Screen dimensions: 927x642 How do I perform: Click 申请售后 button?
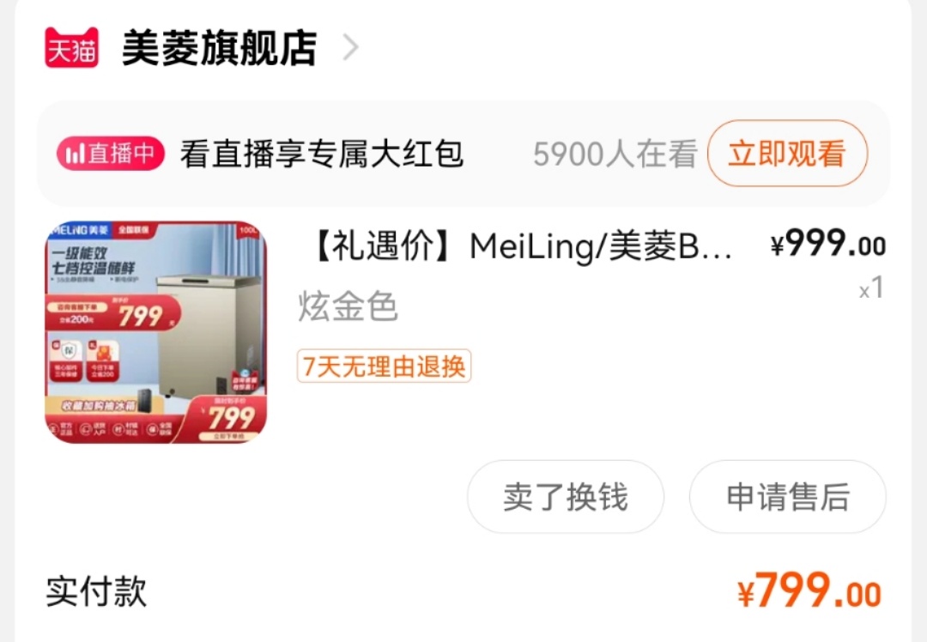(787, 497)
